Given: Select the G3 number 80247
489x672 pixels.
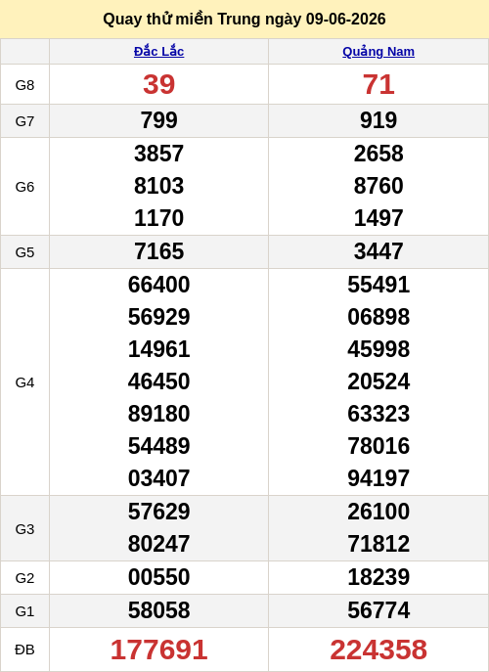Looking at the screenshot, I should [x=158, y=544].
